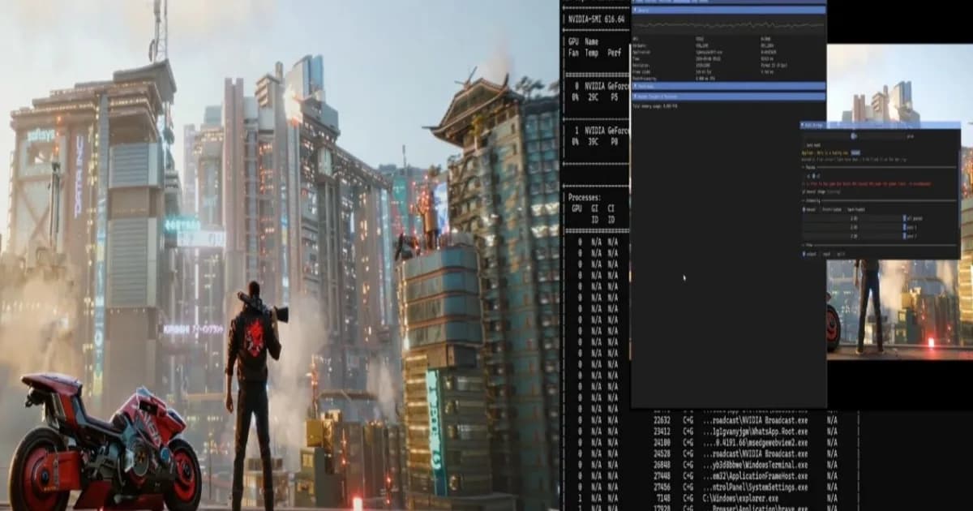Click PID 24528 NVIDIA Broadcast.exe row
973x511 pixels.
click(x=706, y=454)
